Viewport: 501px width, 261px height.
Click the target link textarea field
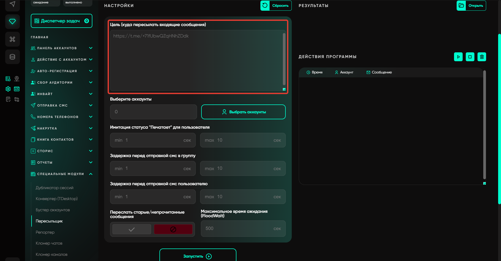click(x=196, y=60)
